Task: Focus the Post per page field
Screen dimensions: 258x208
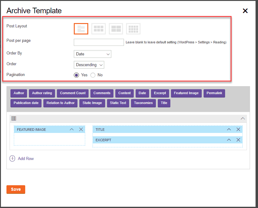Action: (x=99, y=42)
